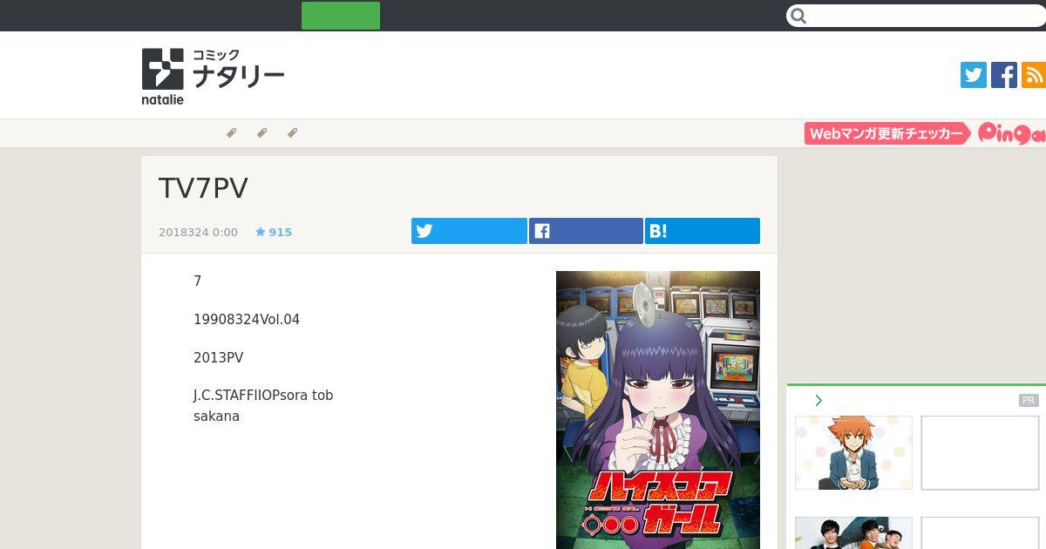Open the RSS feed icon
The width and height of the screenshot is (1046, 549).
[x=1034, y=75]
